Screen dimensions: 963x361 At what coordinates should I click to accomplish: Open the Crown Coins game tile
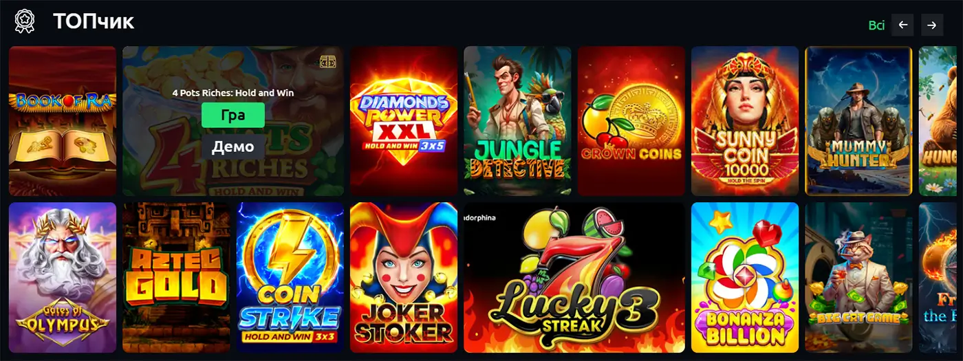631,121
